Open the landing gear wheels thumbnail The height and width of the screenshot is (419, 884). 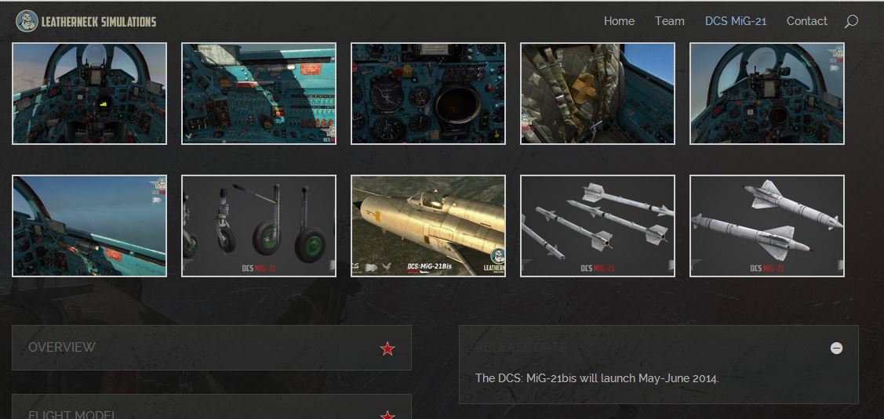[259, 226]
